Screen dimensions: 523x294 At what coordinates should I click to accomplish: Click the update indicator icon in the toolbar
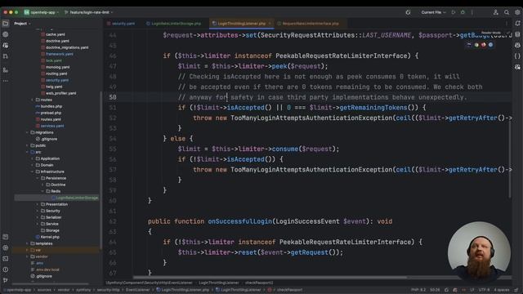coord(408,12)
